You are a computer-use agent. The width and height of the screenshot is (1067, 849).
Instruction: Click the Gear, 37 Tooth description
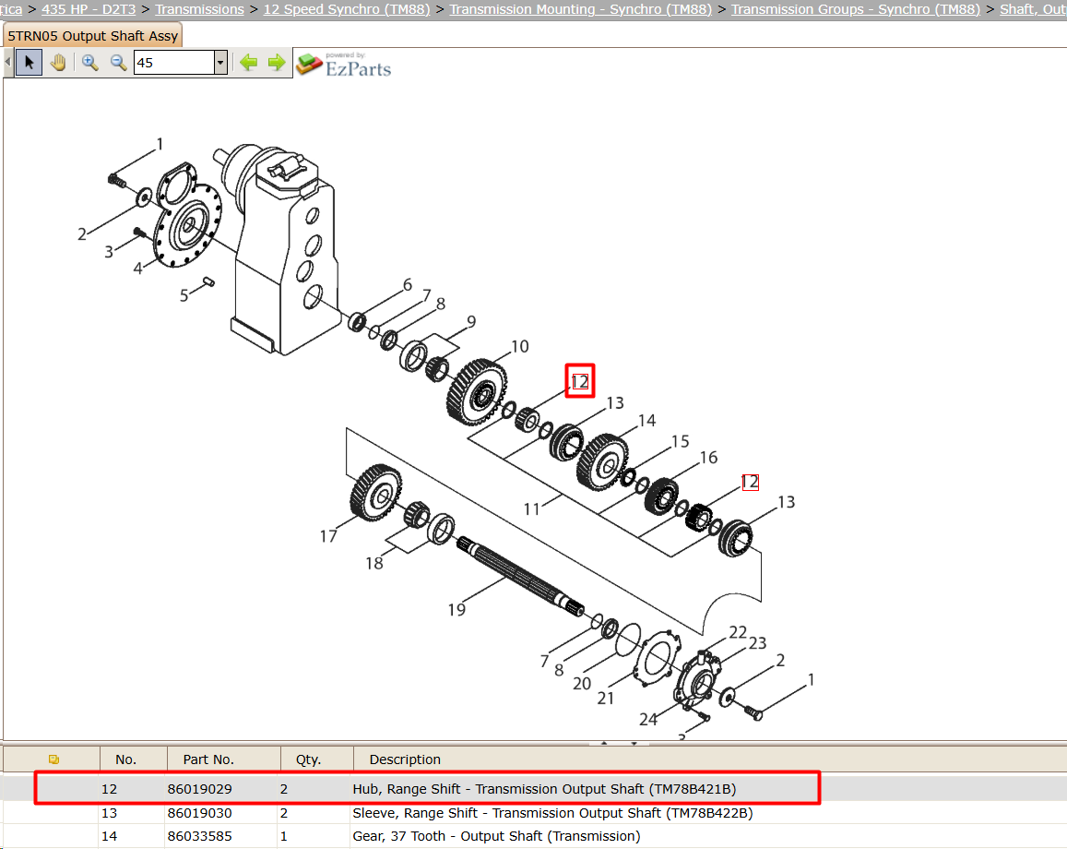[496, 836]
